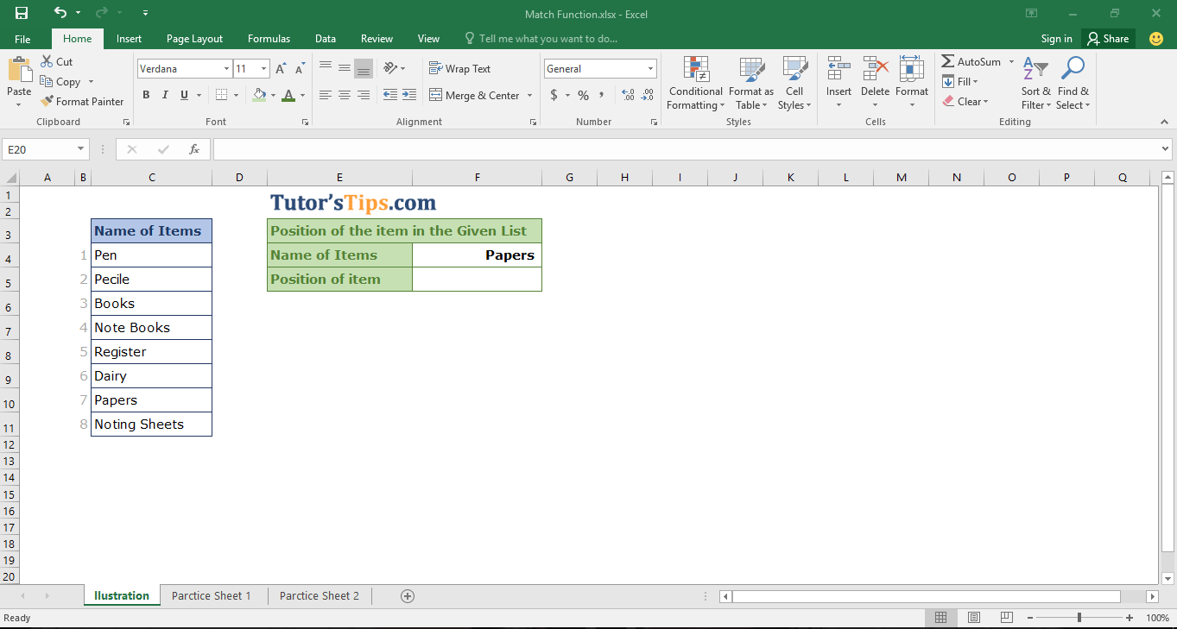Click Increase Decimal icon
This screenshot has height=629, width=1177.
coord(628,95)
